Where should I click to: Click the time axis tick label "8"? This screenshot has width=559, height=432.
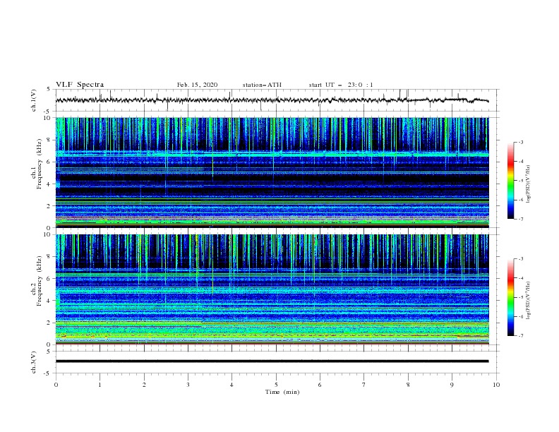[408, 385]
